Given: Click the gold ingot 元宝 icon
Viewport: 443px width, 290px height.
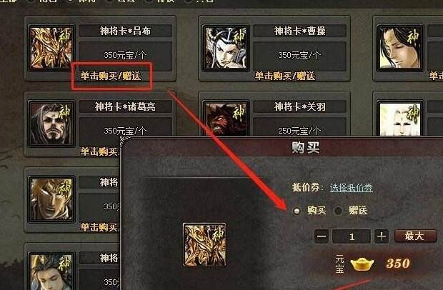Looking at the screenshot, I should coord(362,264).
